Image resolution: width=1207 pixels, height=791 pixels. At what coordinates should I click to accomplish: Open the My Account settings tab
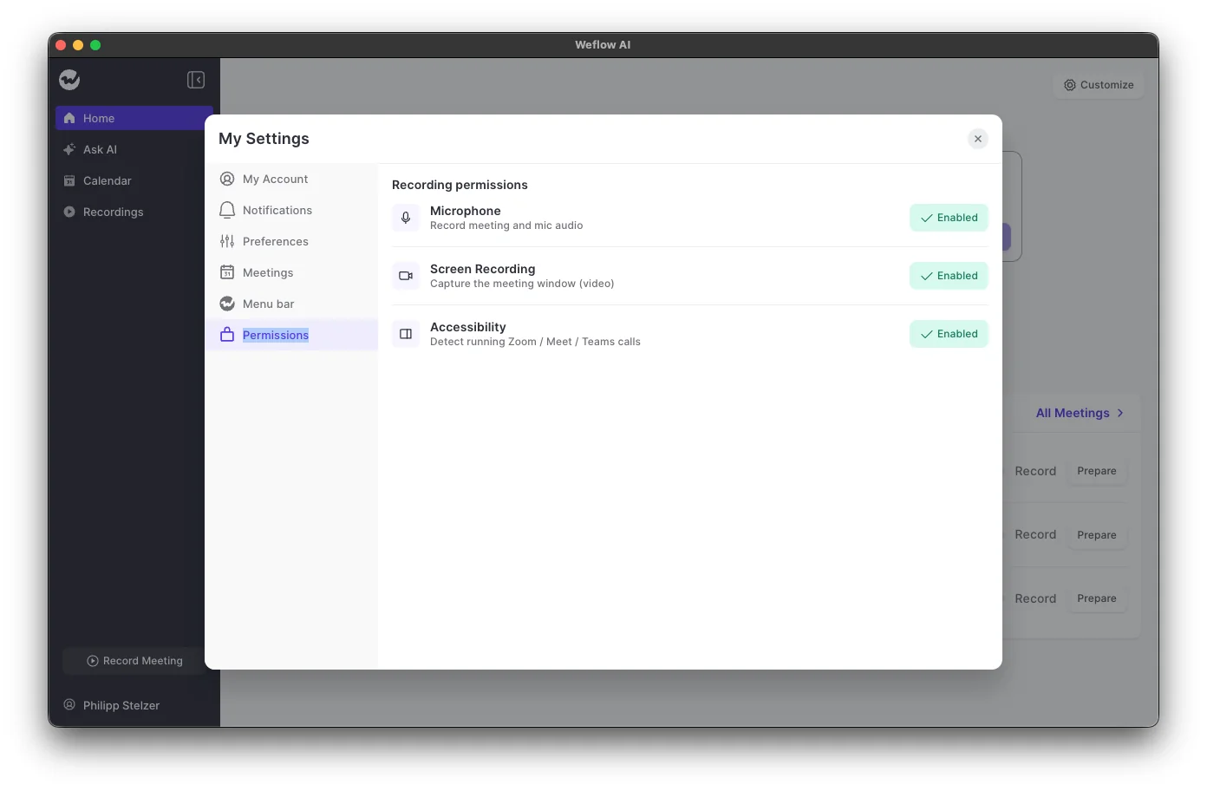click(x=291, y=179)
